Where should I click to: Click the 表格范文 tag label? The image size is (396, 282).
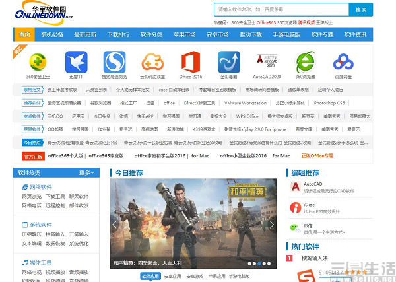pos(32,90)
